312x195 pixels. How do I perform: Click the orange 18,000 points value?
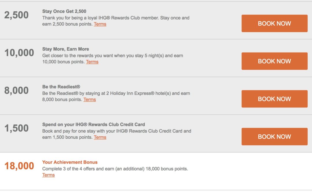[x=19, y=166]
